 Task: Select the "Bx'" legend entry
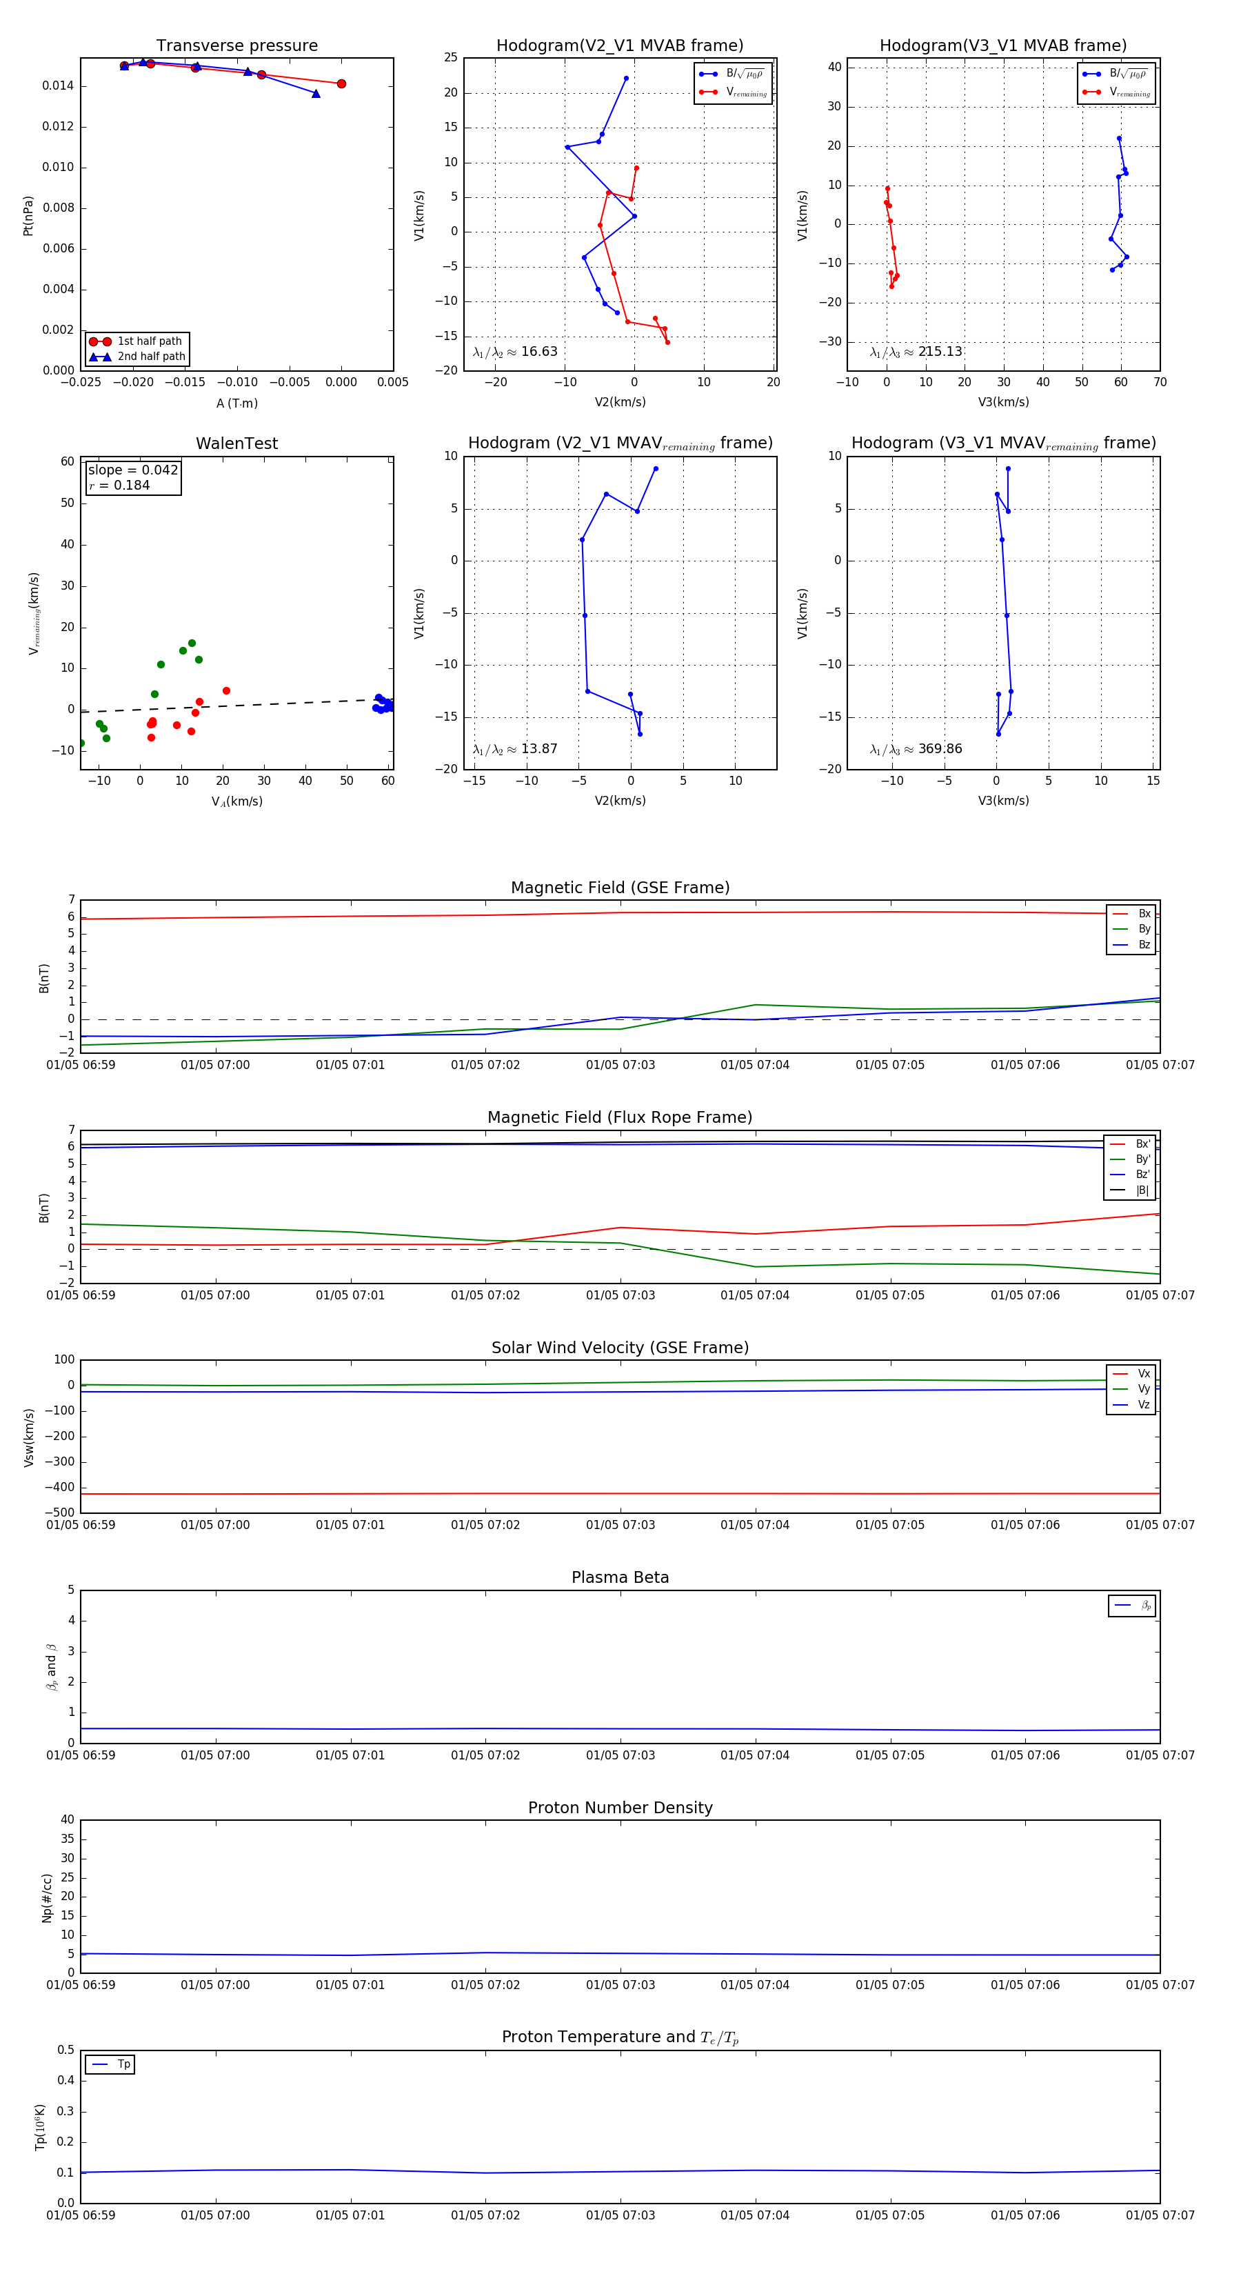[x=1130, y=1144]
